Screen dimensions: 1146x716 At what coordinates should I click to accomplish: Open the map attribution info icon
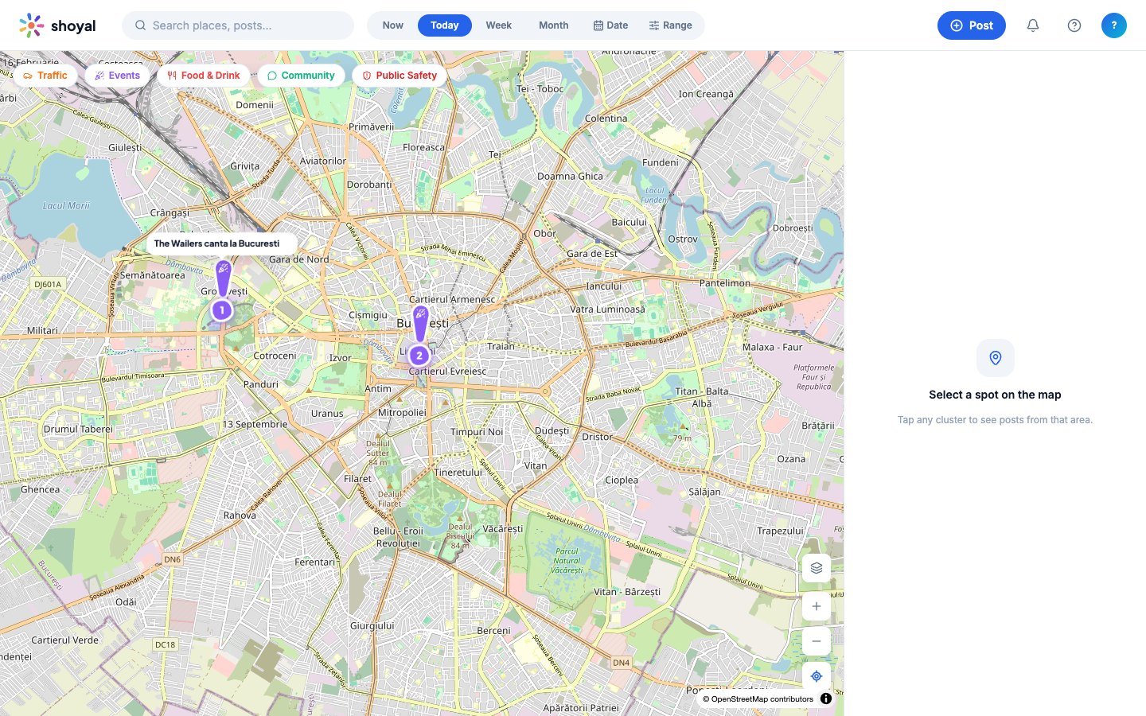(x=826, y=698)
